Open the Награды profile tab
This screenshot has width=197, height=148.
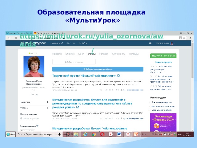134,54
